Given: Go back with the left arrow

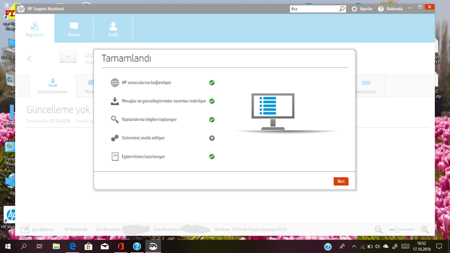Looking at the screenshot, I should click(29, 59).
